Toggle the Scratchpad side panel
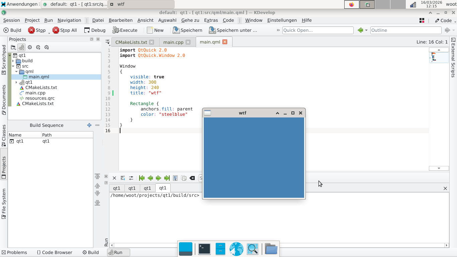Image resolution: width=457 pixels, height=257 pixels. (4, 60)
